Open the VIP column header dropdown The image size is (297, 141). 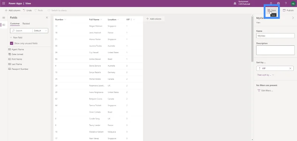(x=134, y=20)
